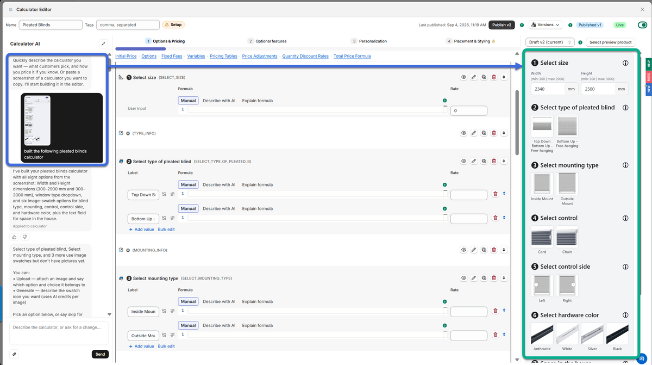Go to Optional features step
This screenshot has height=365, width=652.
[x=267, y=41]
